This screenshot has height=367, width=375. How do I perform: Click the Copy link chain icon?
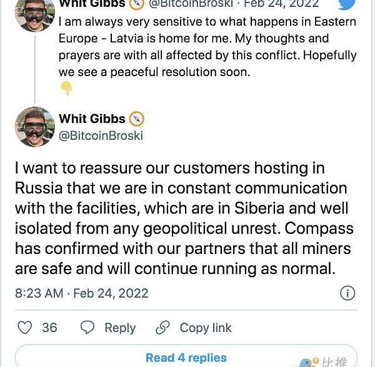(163, 327)
